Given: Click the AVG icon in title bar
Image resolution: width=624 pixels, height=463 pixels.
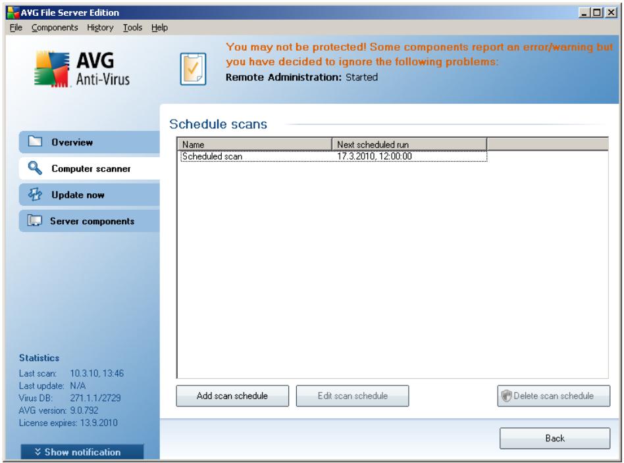Looking at the screenshot, I should [13, 12].
